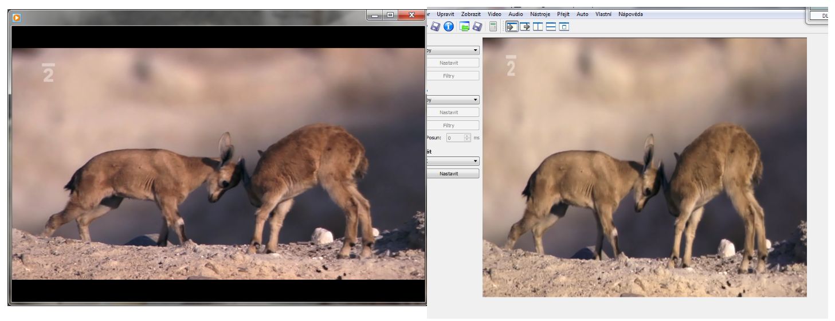The width and height of the screenshot is (835, 321).
Task: Enable side-by-side vertical split view icon
Action: (x=538, y=26)
